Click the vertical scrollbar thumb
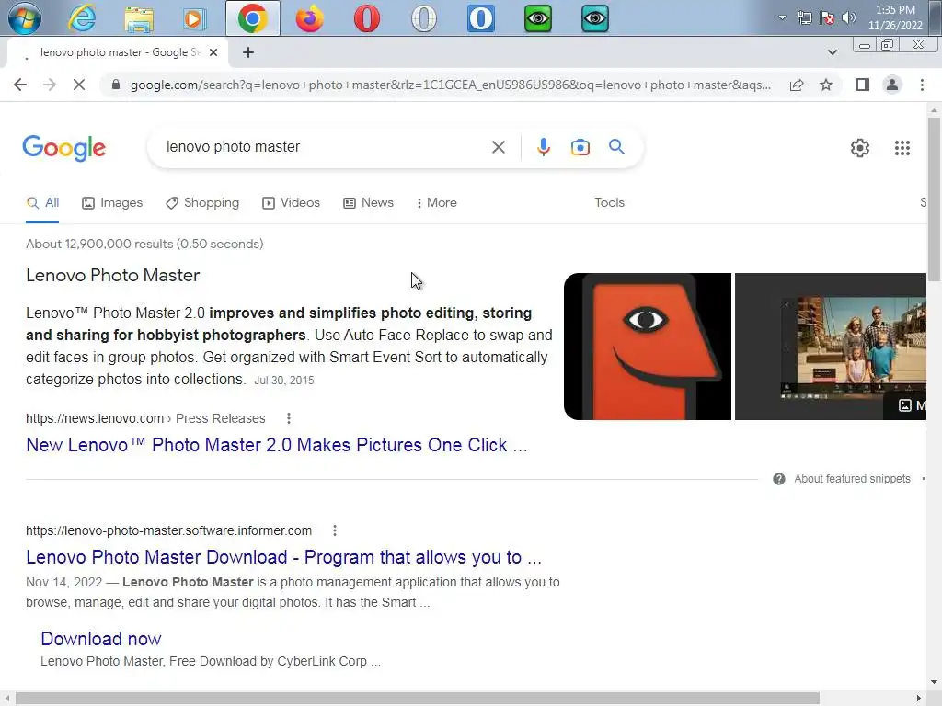This screenshot has width=942, height=706. pos(934,199)
